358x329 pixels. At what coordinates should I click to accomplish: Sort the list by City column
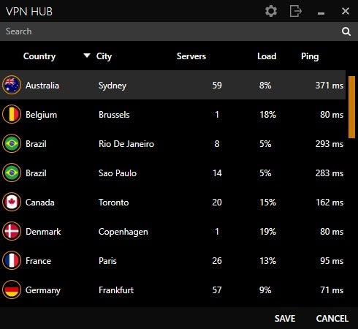pyautogui.click(x=104, y=56)
